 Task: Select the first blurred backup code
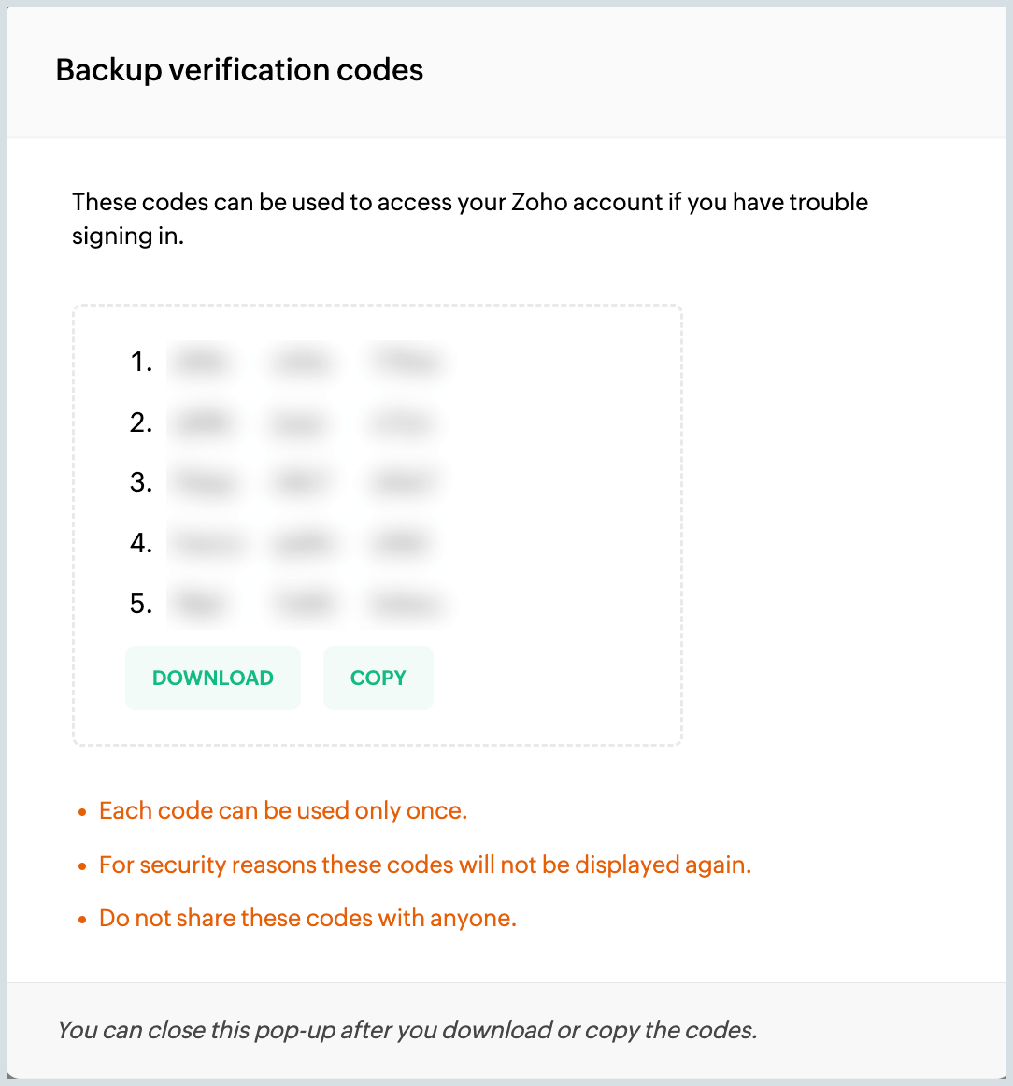[305, 362]
